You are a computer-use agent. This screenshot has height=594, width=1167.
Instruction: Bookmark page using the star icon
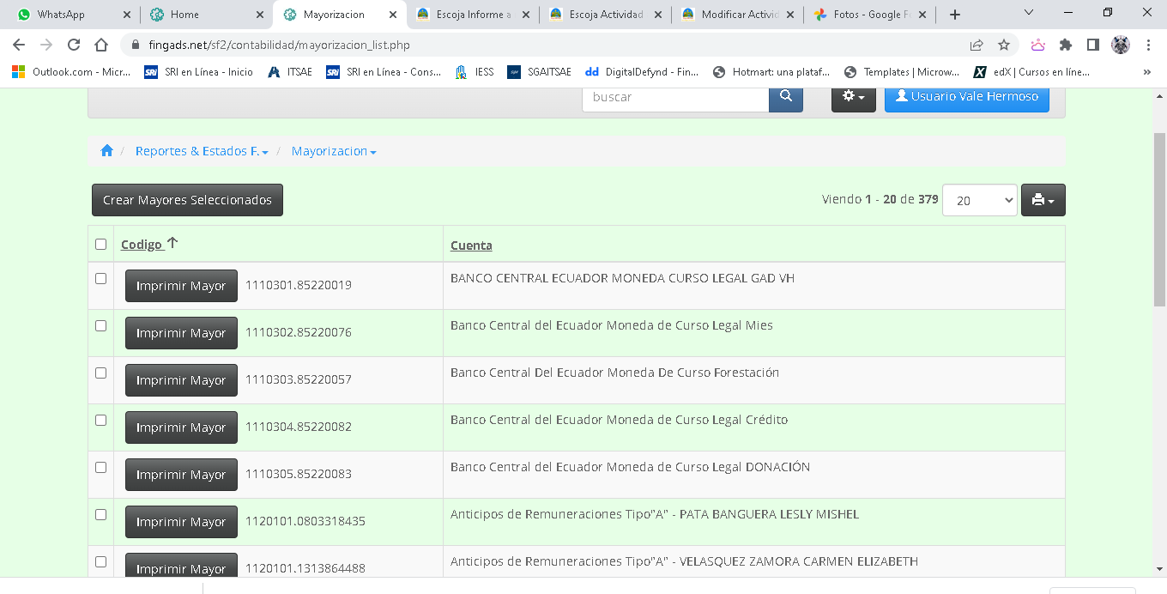[x=1004, y=45]
